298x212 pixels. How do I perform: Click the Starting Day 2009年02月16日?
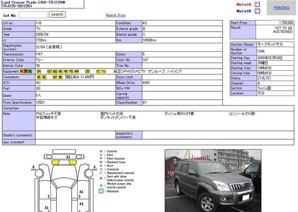[270, 58]
